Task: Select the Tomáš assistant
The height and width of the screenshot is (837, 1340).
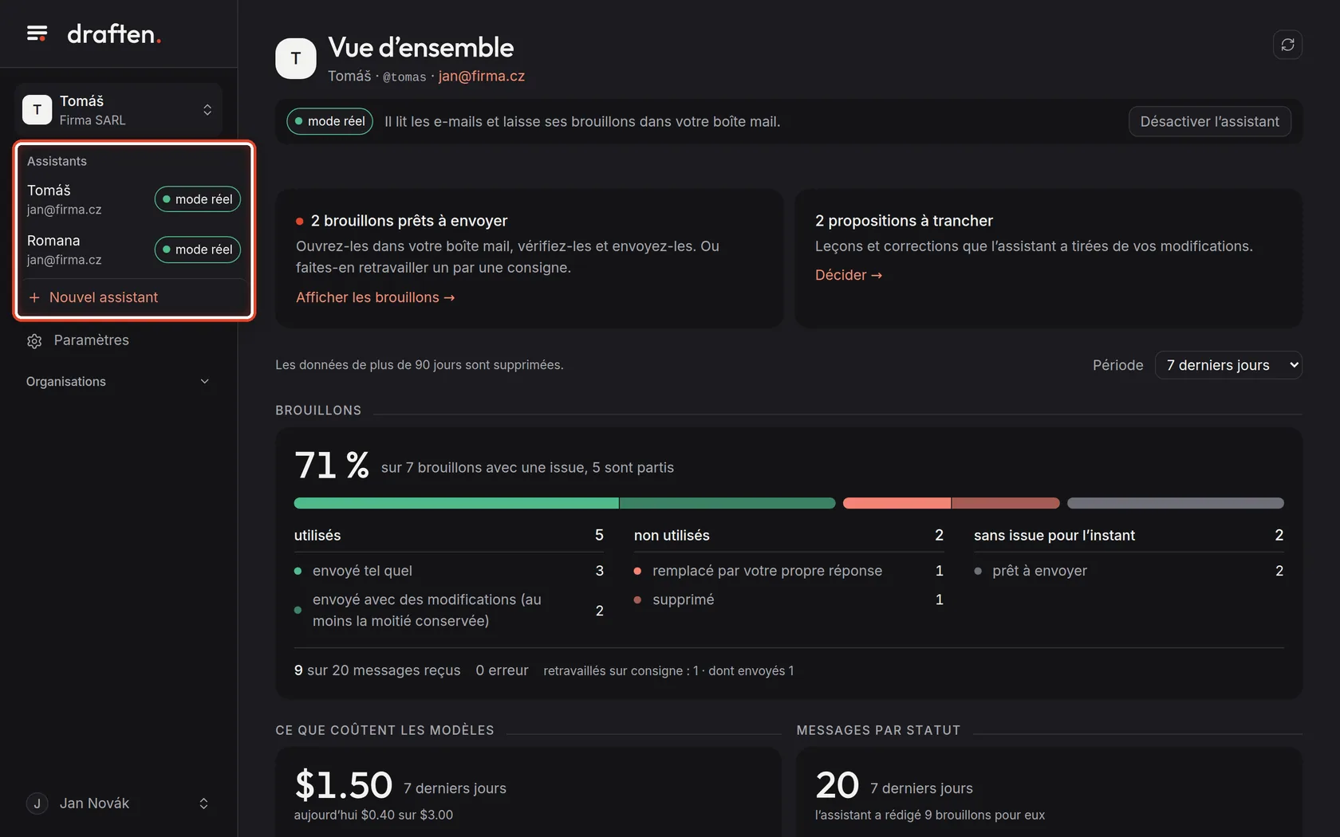Action: tap(134, 199)
